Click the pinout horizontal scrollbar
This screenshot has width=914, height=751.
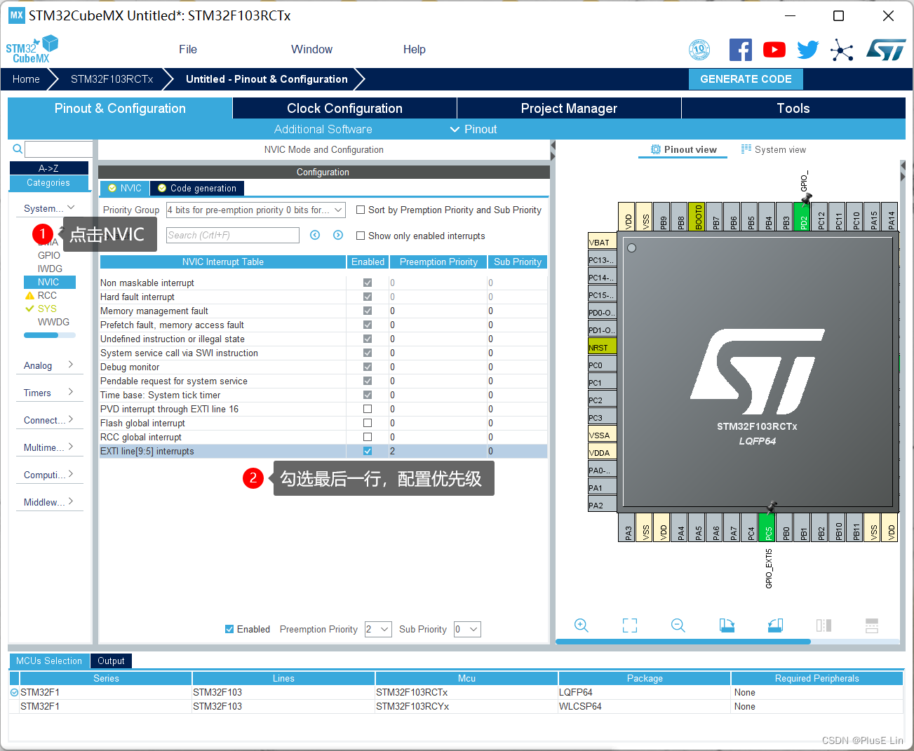pos(683,641)
